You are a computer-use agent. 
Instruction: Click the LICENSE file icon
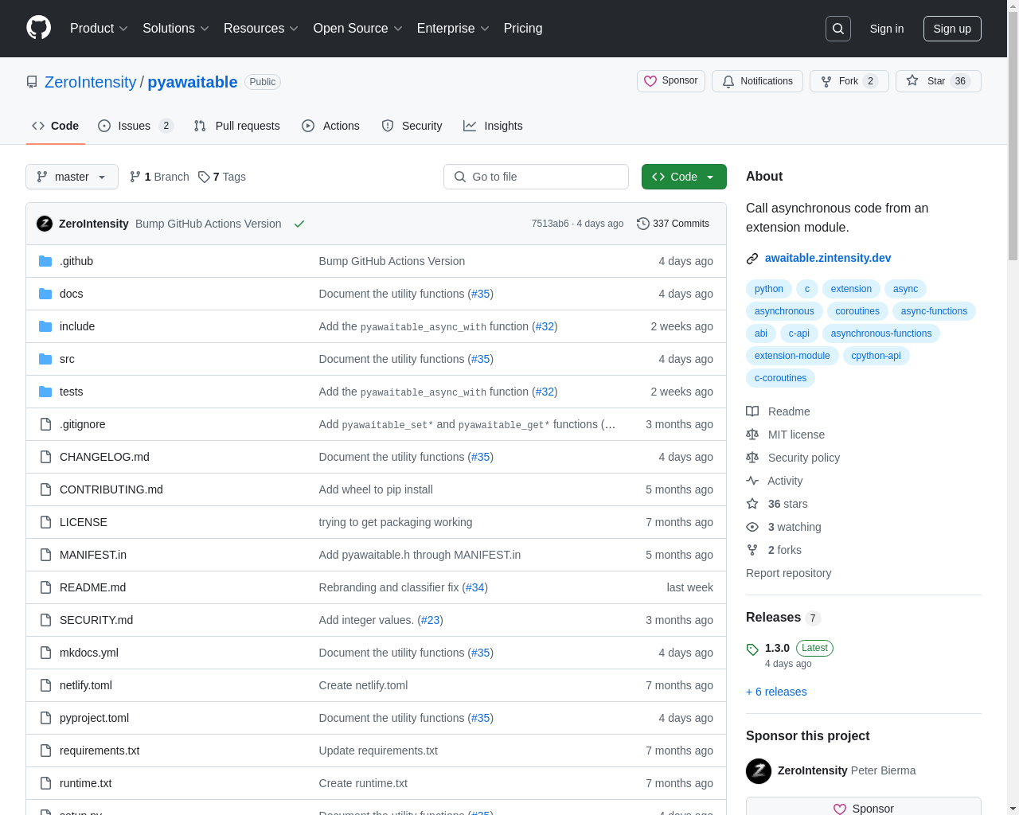point(45,522)
